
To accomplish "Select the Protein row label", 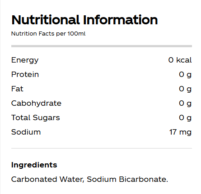I will [25, 74].
